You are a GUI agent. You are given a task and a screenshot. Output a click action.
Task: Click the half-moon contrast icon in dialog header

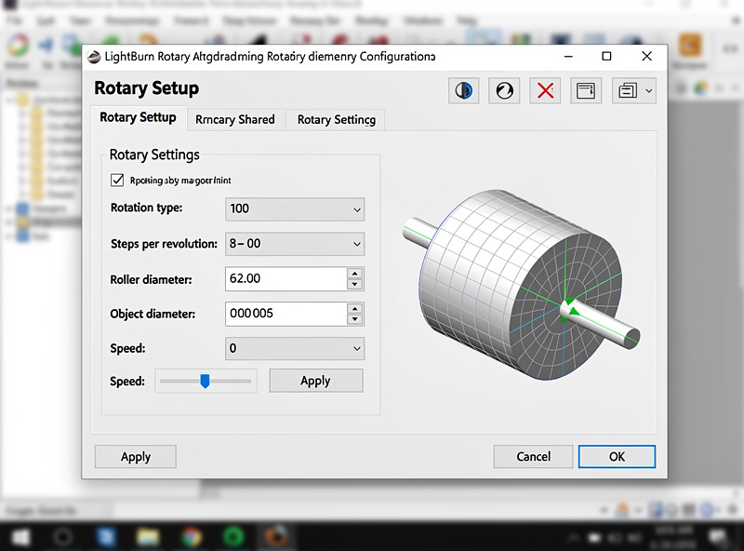point(463,90)
